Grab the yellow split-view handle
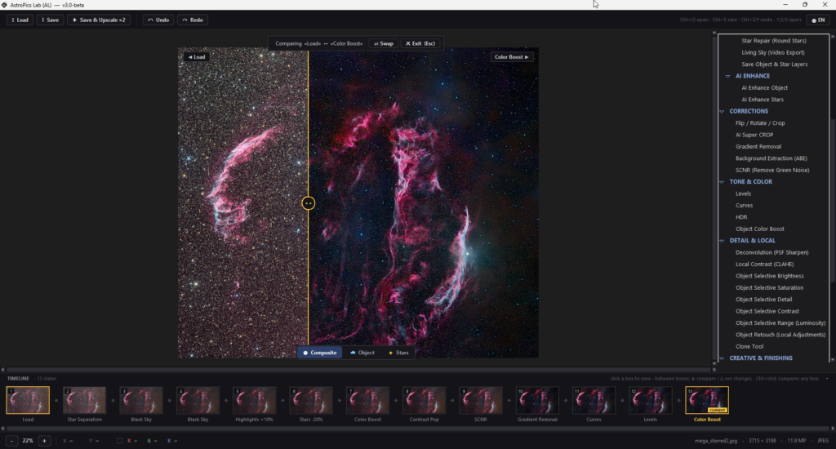The height and width of the screenshot is (449, 836). click(308, 203)
